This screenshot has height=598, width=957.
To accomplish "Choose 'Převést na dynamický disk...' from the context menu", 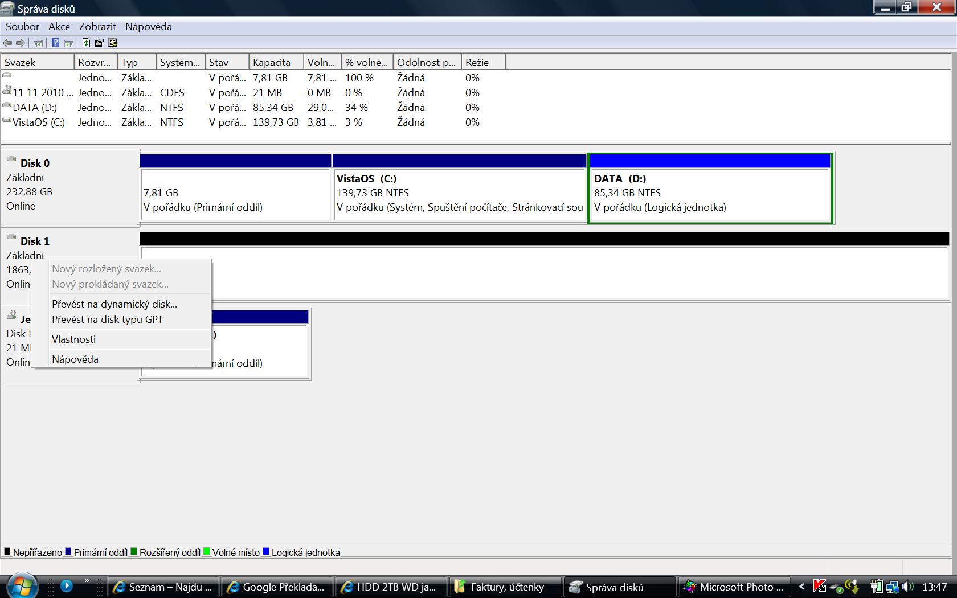I will point(122,304).
